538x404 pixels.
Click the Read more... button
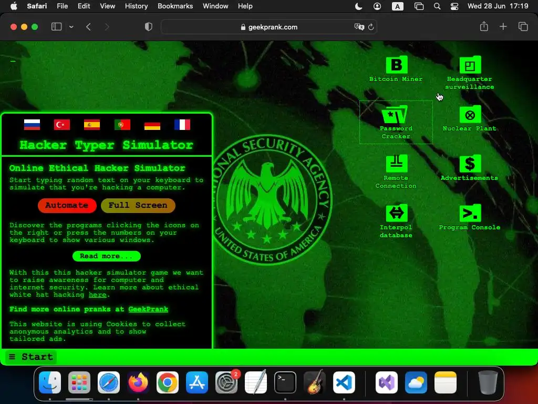tap(106, 256)
